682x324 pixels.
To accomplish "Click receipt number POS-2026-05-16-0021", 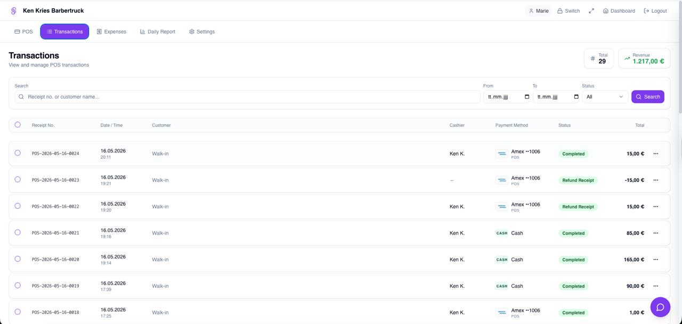I will (55, 233).
